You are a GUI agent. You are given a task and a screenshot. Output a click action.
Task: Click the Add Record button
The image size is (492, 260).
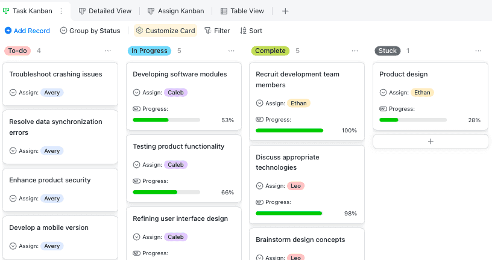27,31
